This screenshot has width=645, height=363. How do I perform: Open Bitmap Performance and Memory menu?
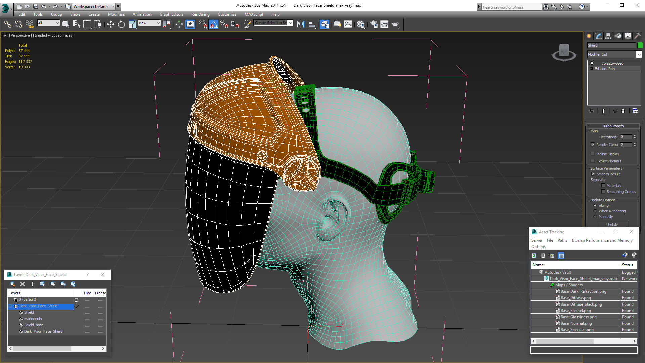[602, 240]
